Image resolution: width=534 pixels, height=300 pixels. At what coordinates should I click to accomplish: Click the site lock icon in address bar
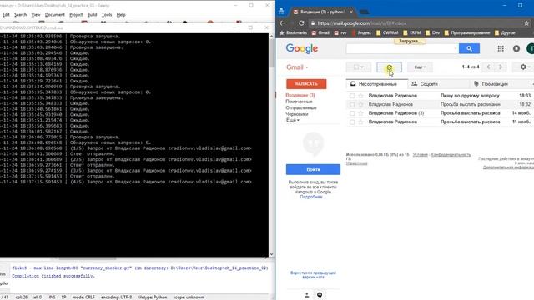click(313, 23)
